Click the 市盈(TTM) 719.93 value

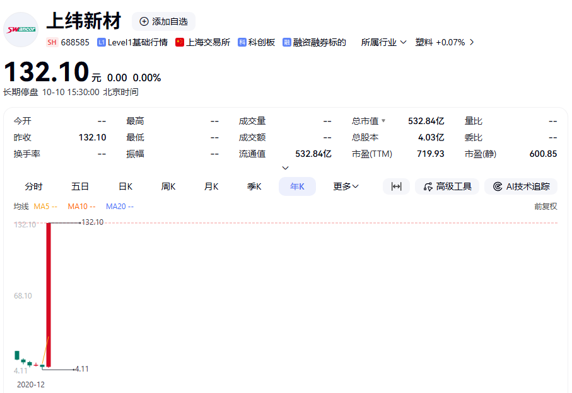(431, 154)
